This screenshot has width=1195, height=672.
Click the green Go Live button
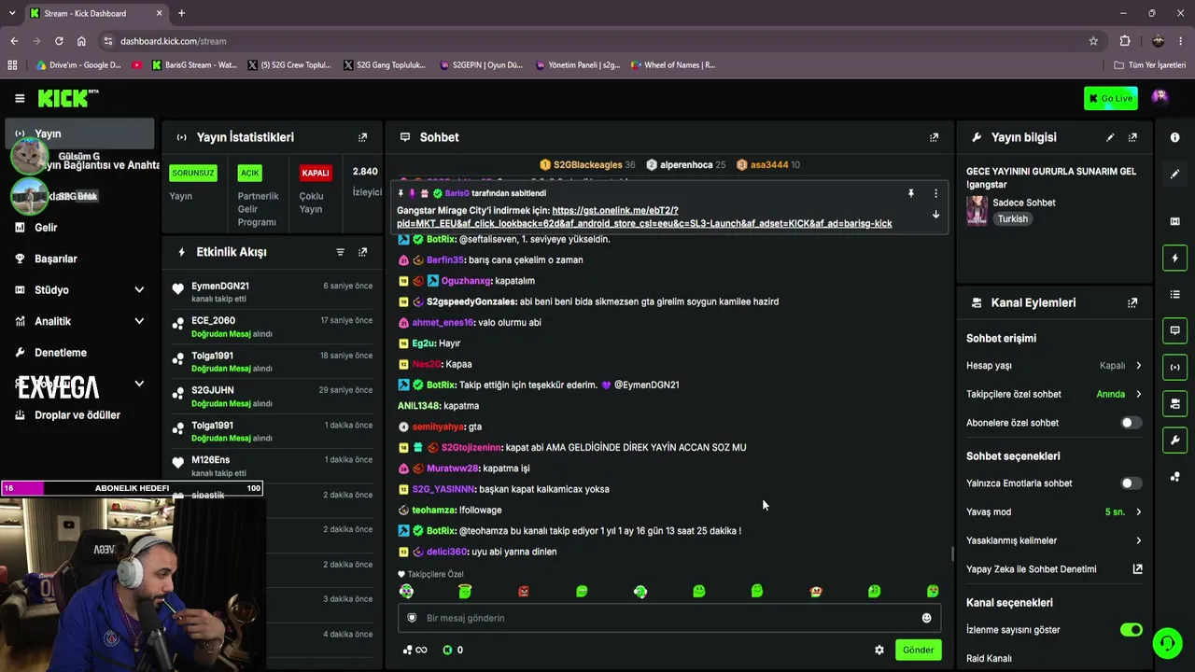pyautogui.click(x=1111, y=98)
